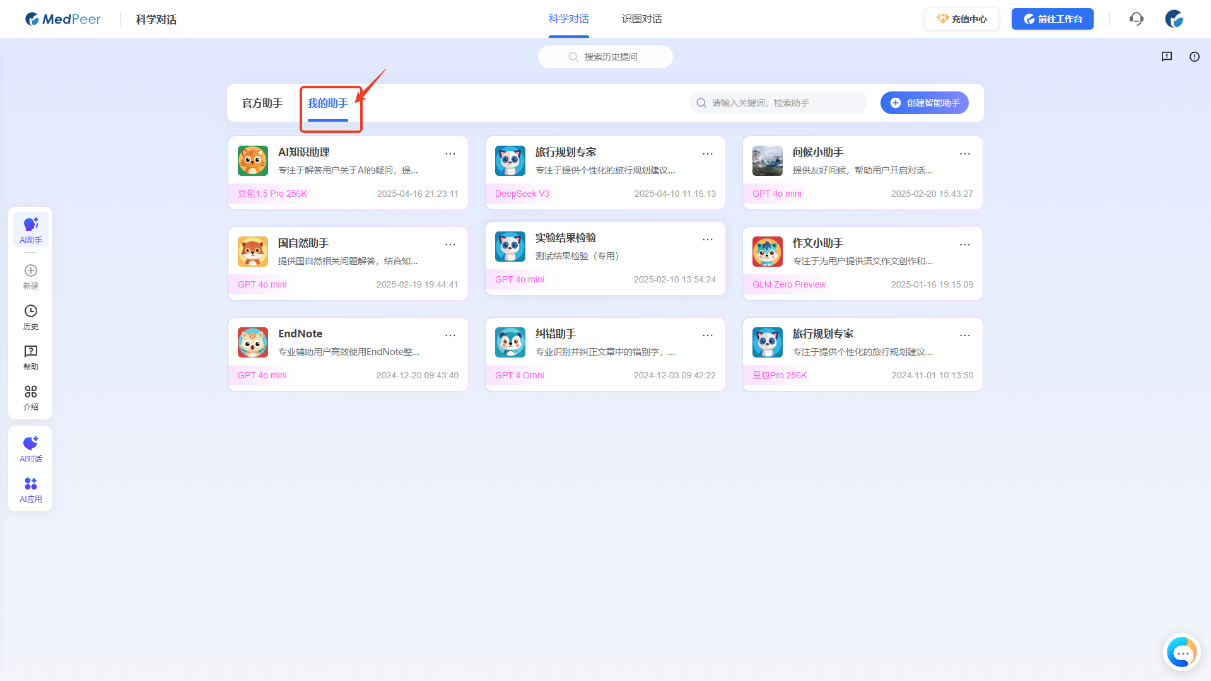Click the user avatar in the top right
The width and height of the screenshot is (1211, 681).
point(1174,19)
